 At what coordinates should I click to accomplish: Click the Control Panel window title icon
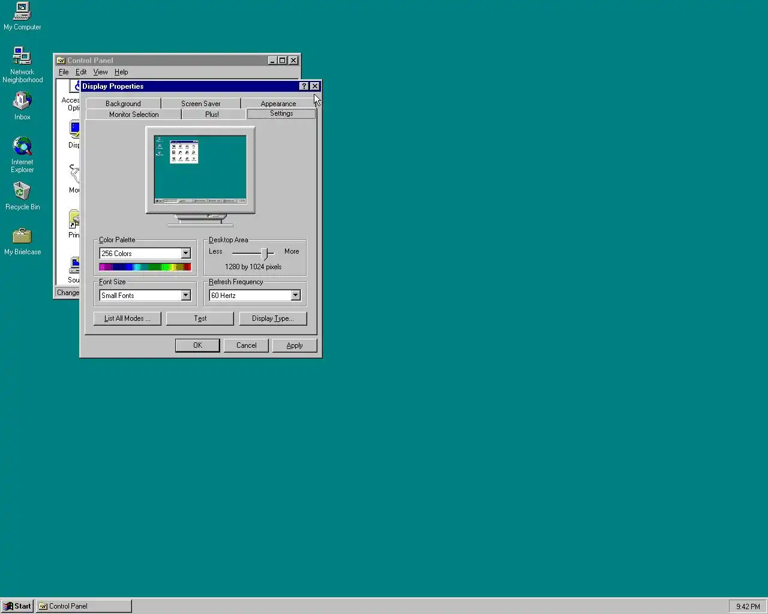point(61,61)
